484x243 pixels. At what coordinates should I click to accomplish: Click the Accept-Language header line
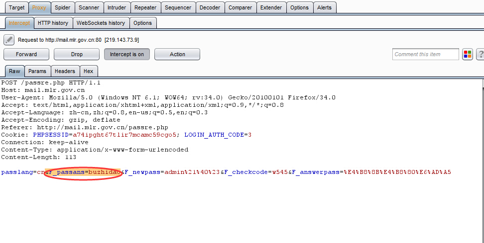coord(105,112)
